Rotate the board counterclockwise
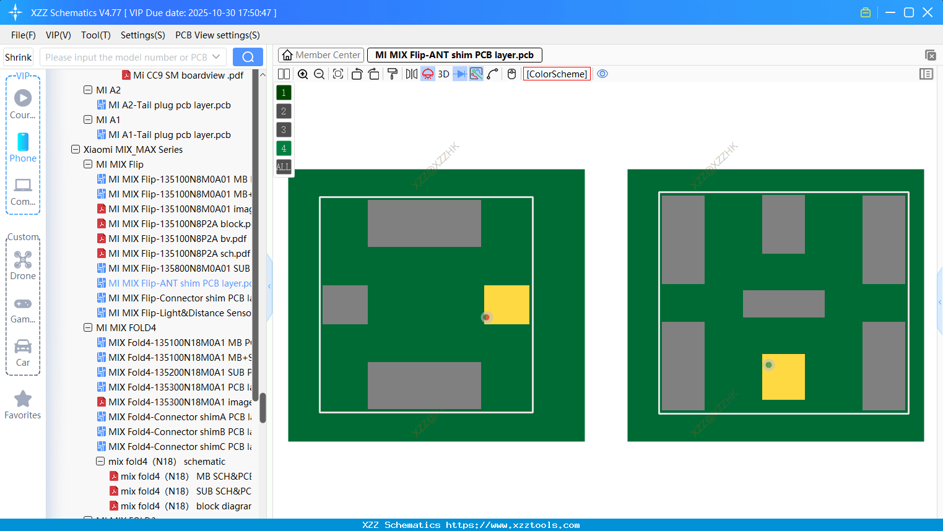The width and height of the screenshot is (943, 531). click(x=357, y=74)
